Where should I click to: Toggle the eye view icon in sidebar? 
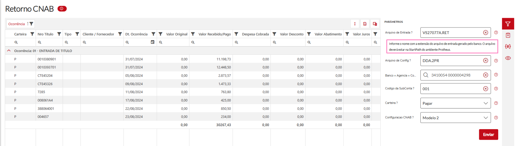coord(508,58)
